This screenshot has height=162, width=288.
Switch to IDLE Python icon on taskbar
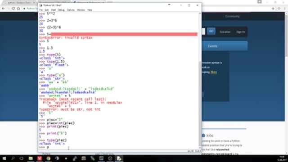pos(119,158)
